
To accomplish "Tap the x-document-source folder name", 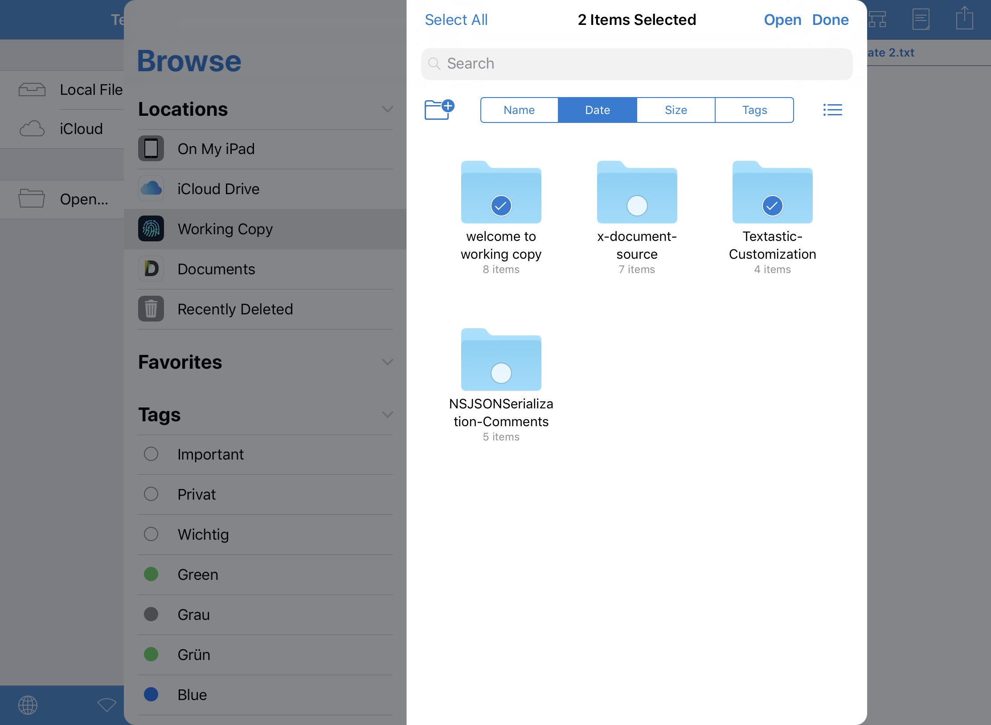I will click(637, 245).
